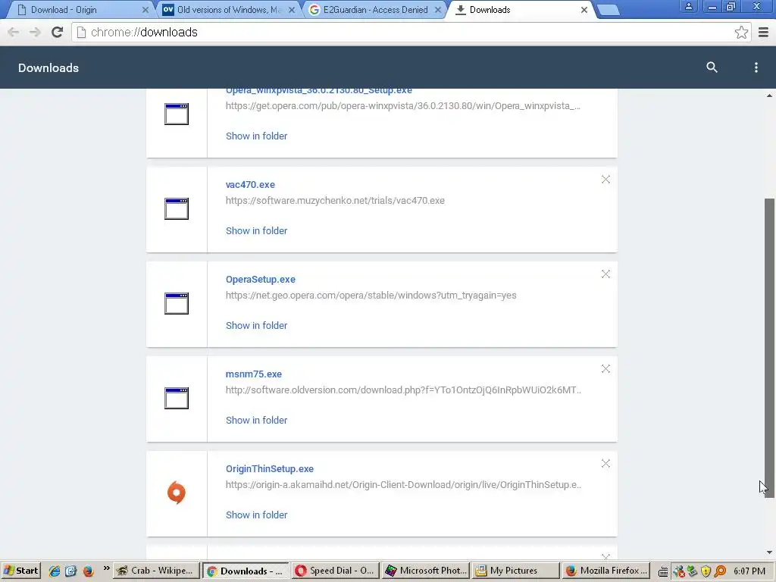The image size is (776, 582).
Task: Close the E2Guardian tab
Action: point(438,10)
